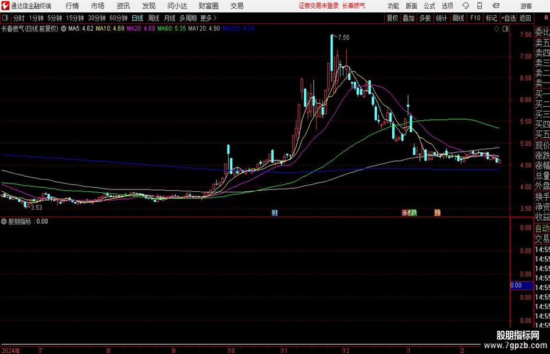Viewport: 550px width, 354px height.
Task: Expand the 长春燃气 chart settings dropdown arrow
Action: pyautogui.click(x=63, y=28)
